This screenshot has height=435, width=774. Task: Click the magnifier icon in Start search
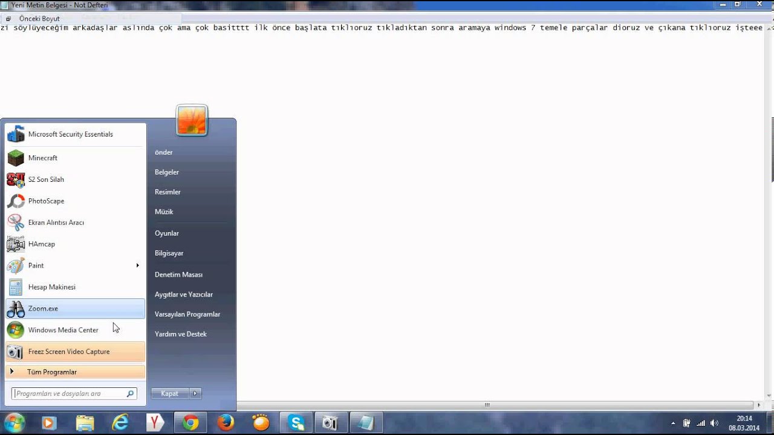(x=130, y=393)
